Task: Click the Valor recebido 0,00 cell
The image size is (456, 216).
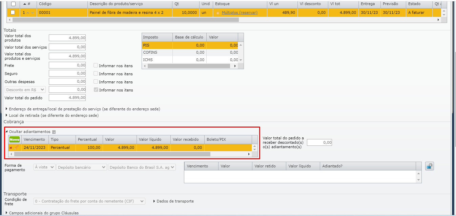Action: 187,147
